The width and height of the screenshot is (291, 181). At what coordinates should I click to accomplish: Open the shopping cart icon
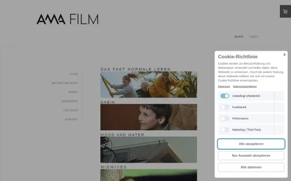[285, 12]
